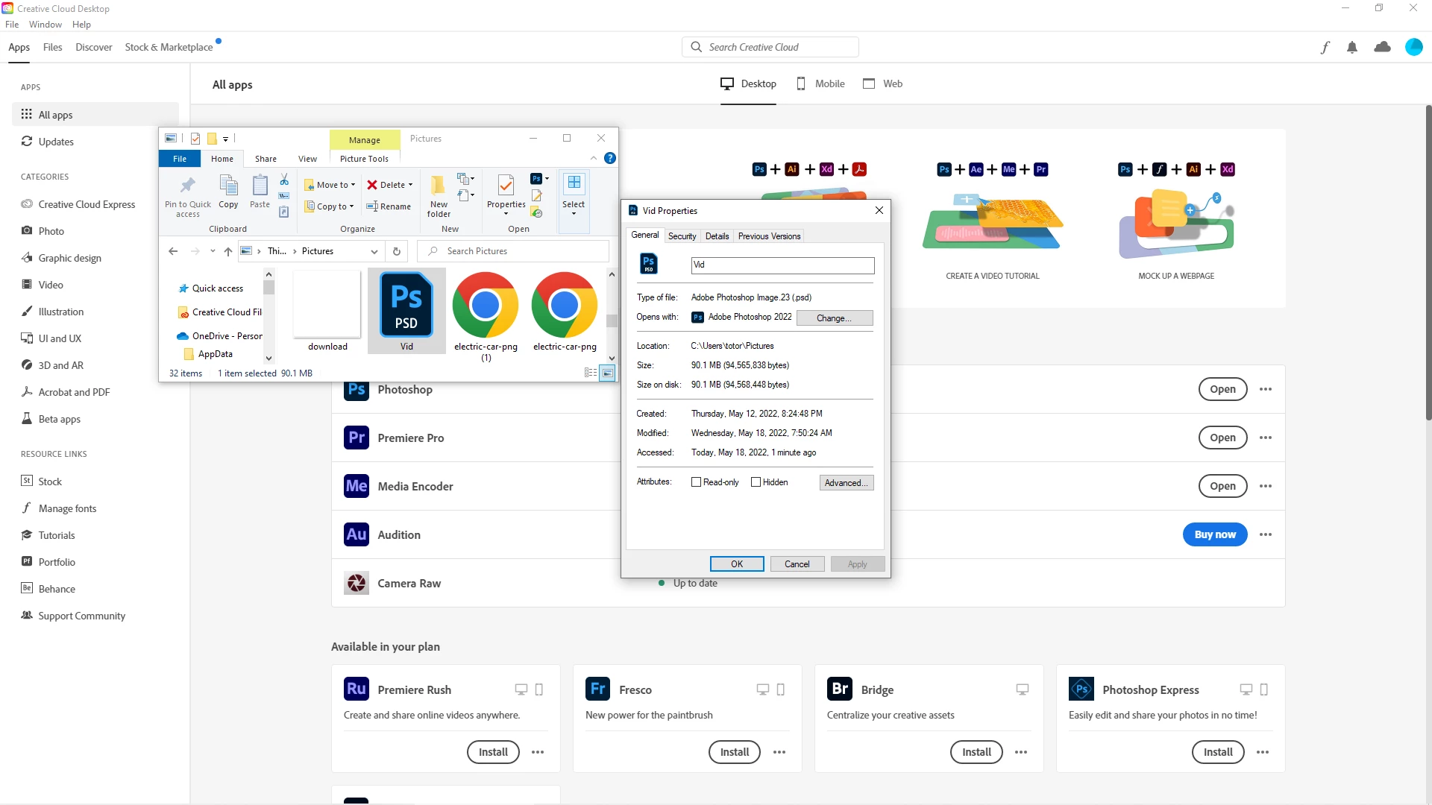Switch to large thumbnails view toggle
Image resolution: width=1432 pixels, height=805 pixels.
pos(608,373)
